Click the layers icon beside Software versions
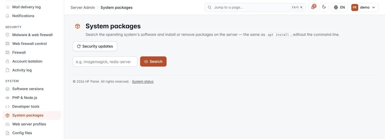 click(x=7, y=89)
